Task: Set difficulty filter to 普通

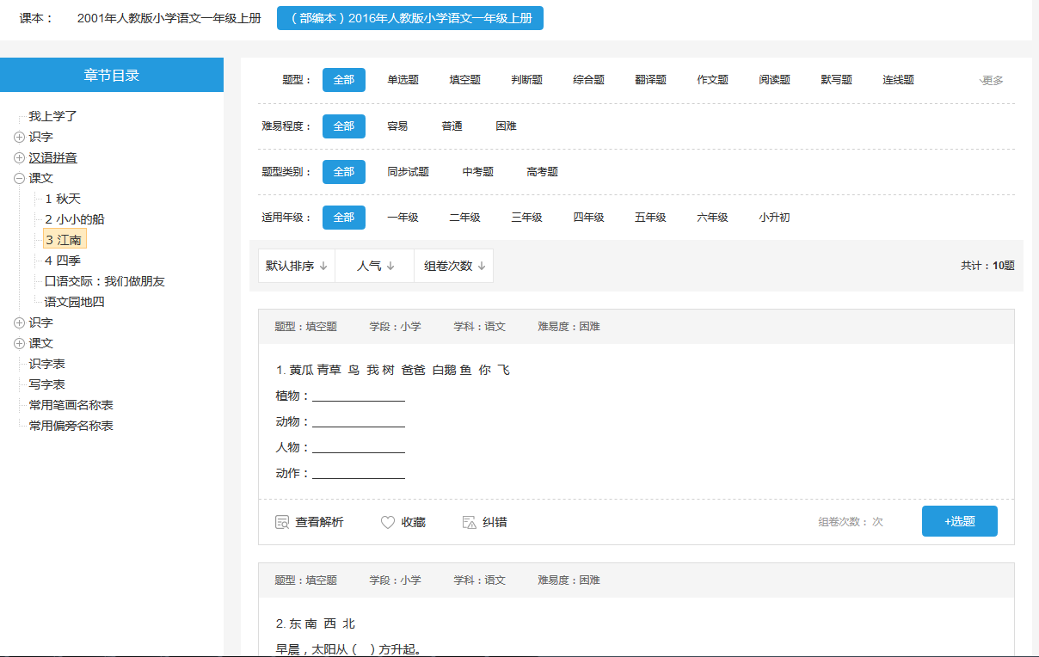Action: [452, 126]
